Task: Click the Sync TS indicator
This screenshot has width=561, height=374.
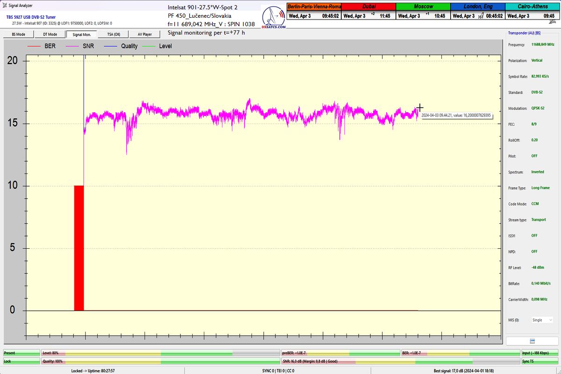Action: point(539,361)
